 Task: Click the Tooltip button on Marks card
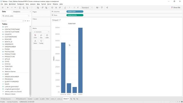coord(41,42)
